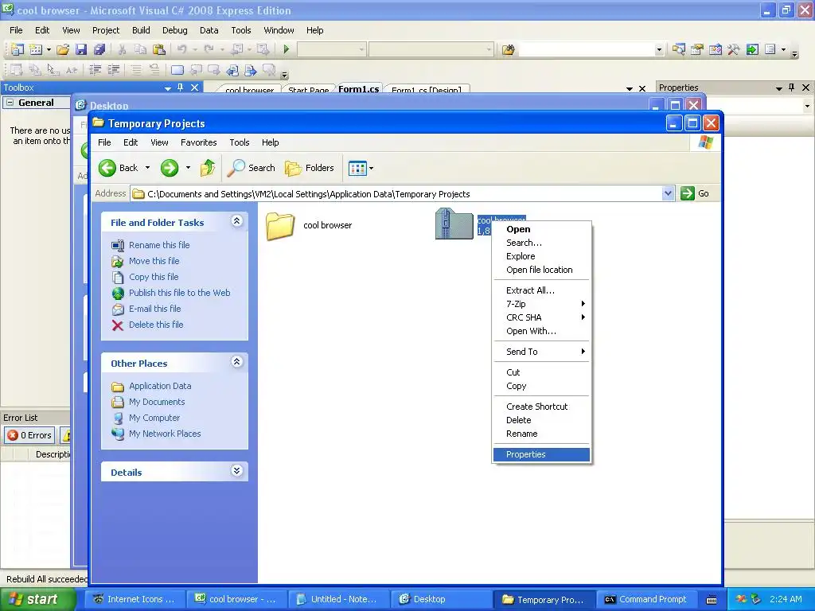Open Properties Window icon in Visual C# toolbar

697,49
